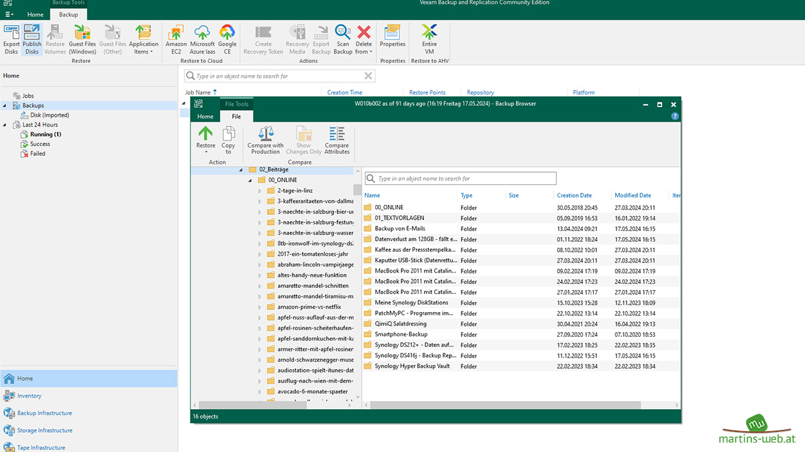Select Jobs in the Home tree

click(28, 96)
